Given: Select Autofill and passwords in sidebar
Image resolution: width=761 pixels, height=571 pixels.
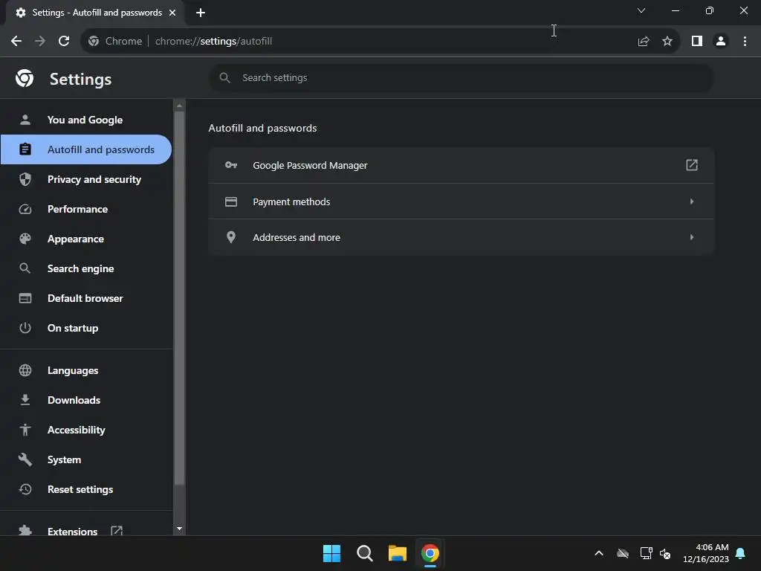Looking at the screenshot, I should 86,149.
